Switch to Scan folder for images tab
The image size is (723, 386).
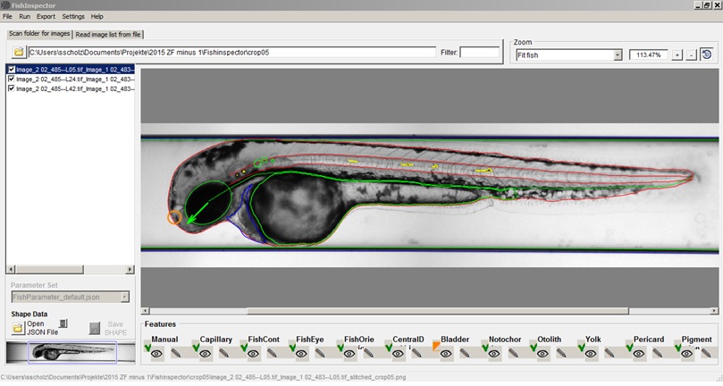39,34
